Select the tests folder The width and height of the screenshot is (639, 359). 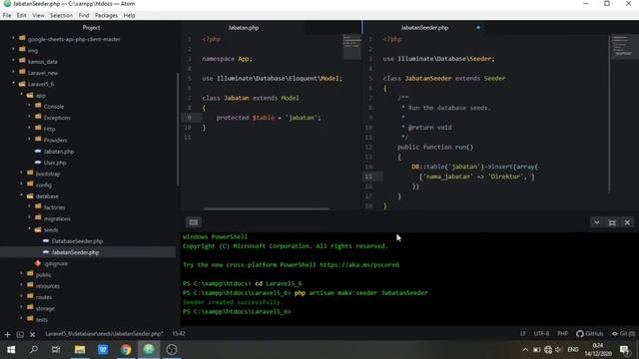(41, 319)
